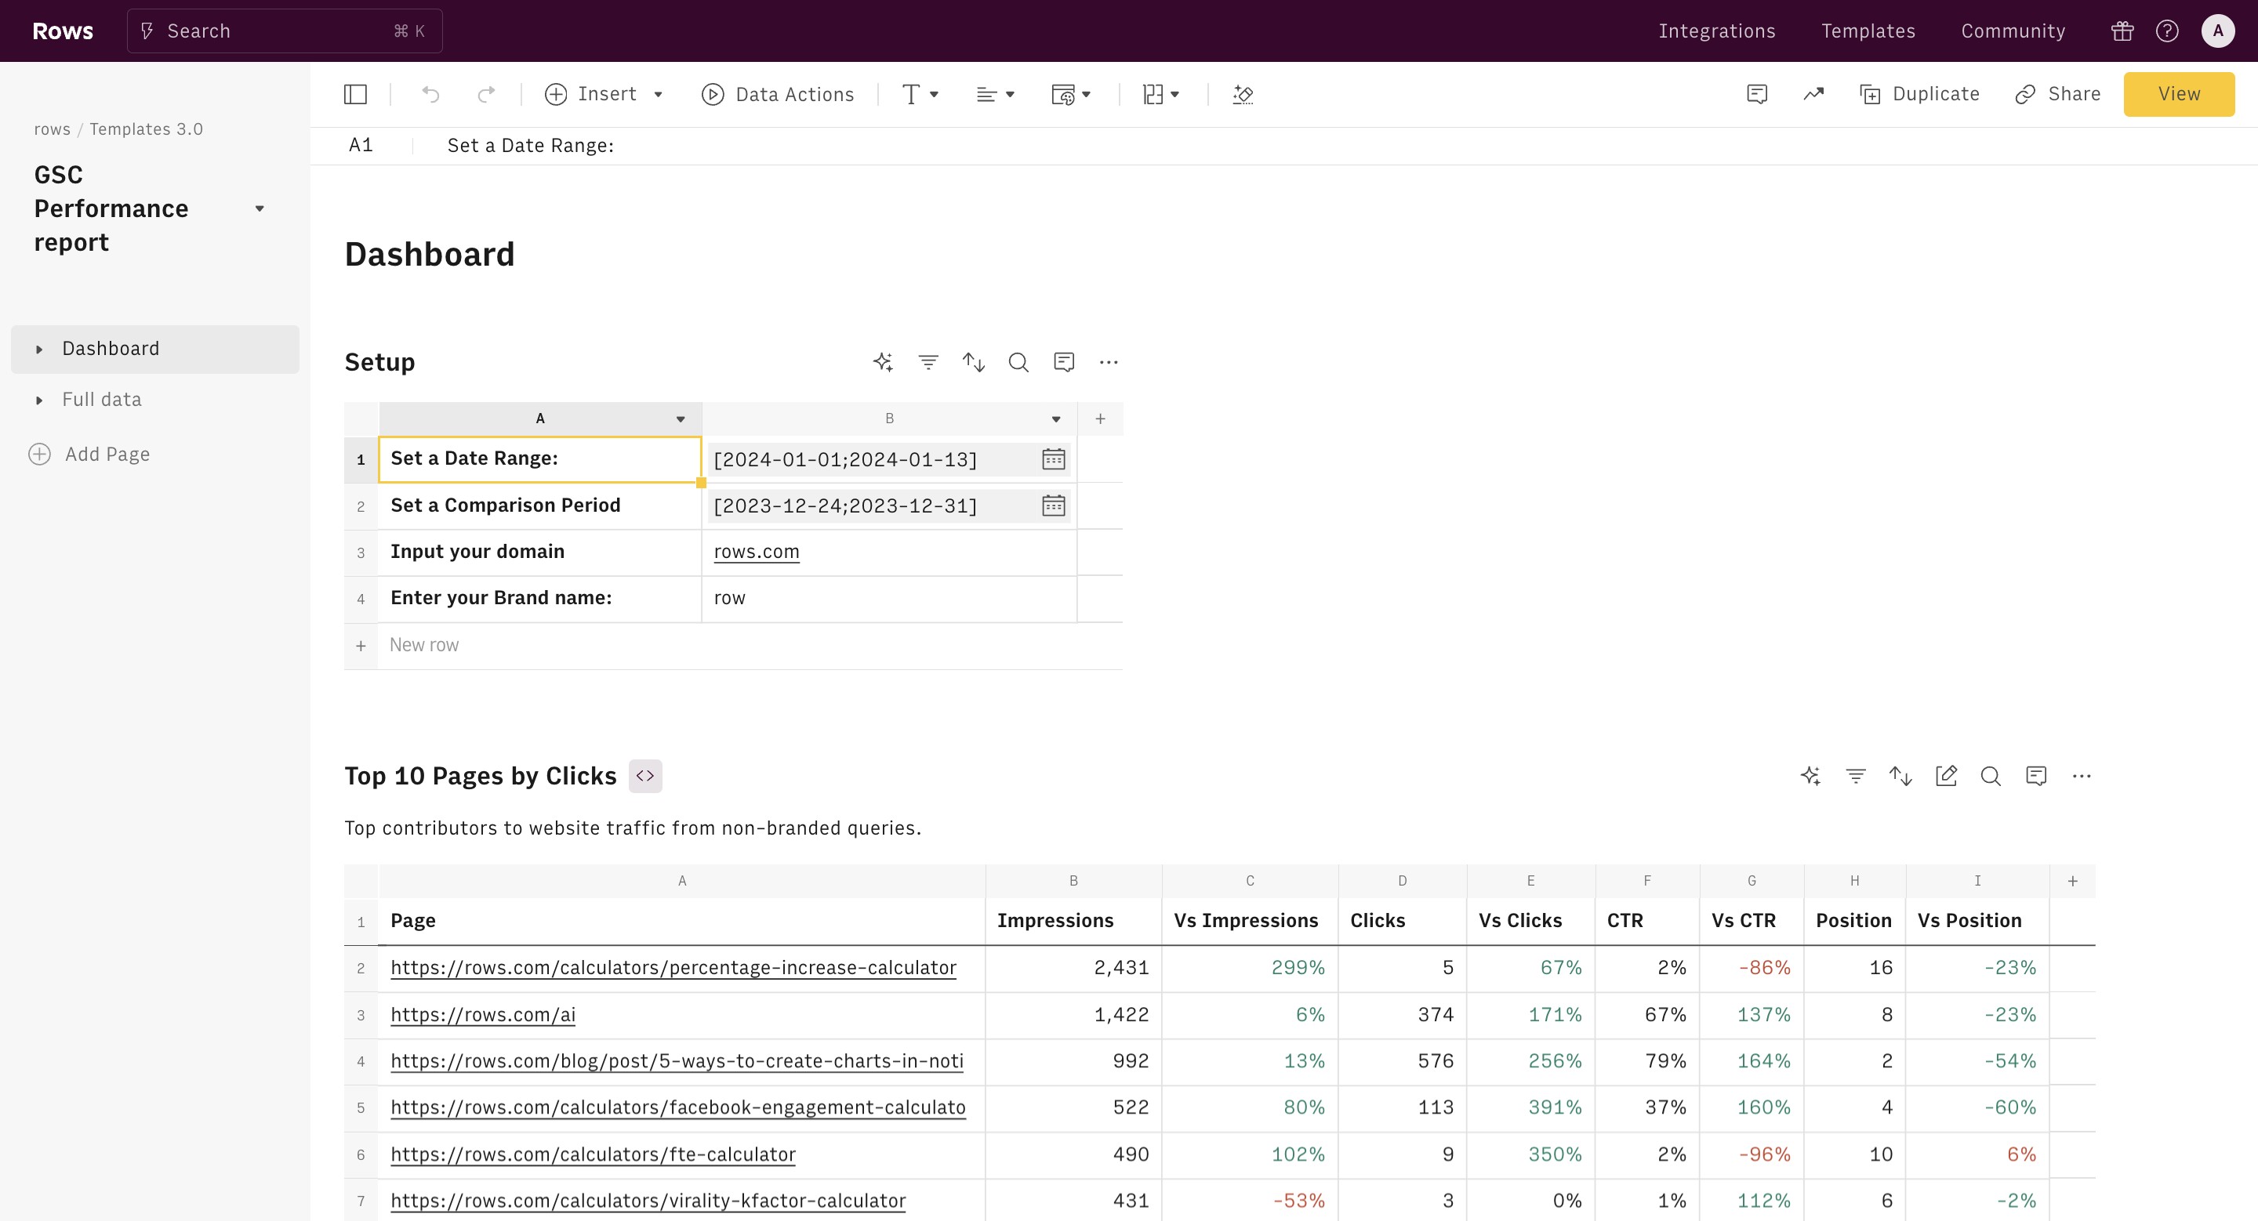Open the embed code icon beside Top 10 Pages
The width and height of the screenshot is (2258, 1221).
pos(645,776)
